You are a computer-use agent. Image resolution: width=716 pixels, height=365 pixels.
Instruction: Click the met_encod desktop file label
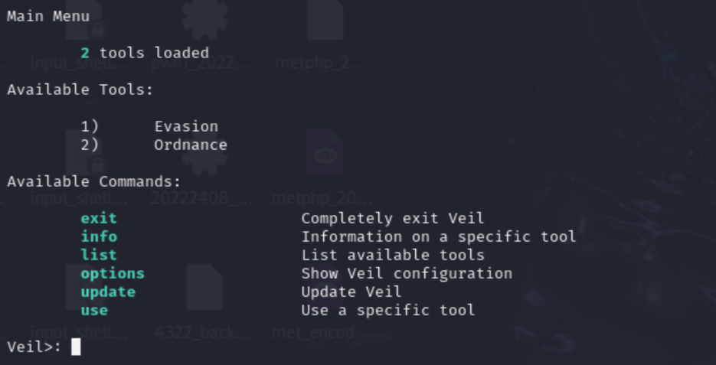pos(315,333)
